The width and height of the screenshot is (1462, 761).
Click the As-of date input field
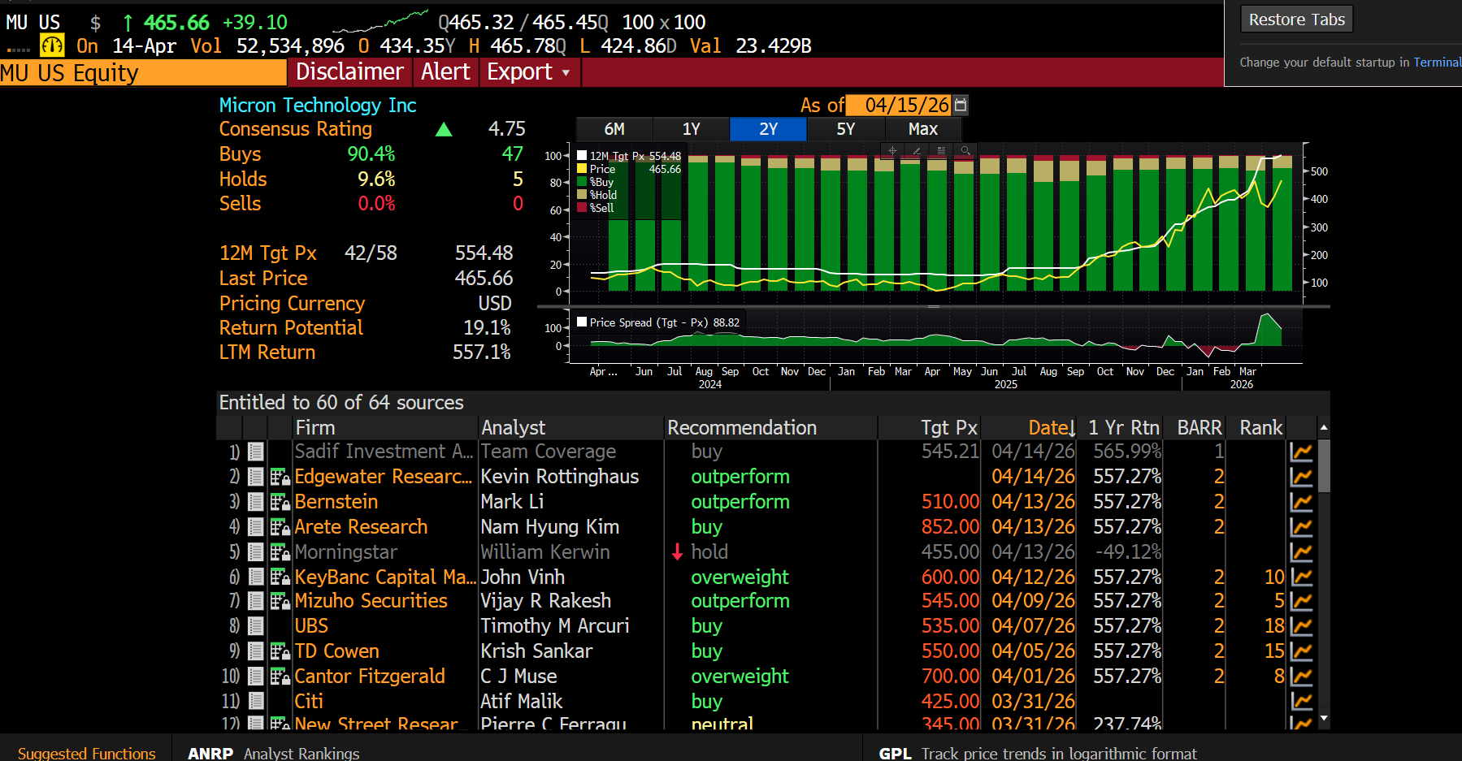click(x=900, y=105)
